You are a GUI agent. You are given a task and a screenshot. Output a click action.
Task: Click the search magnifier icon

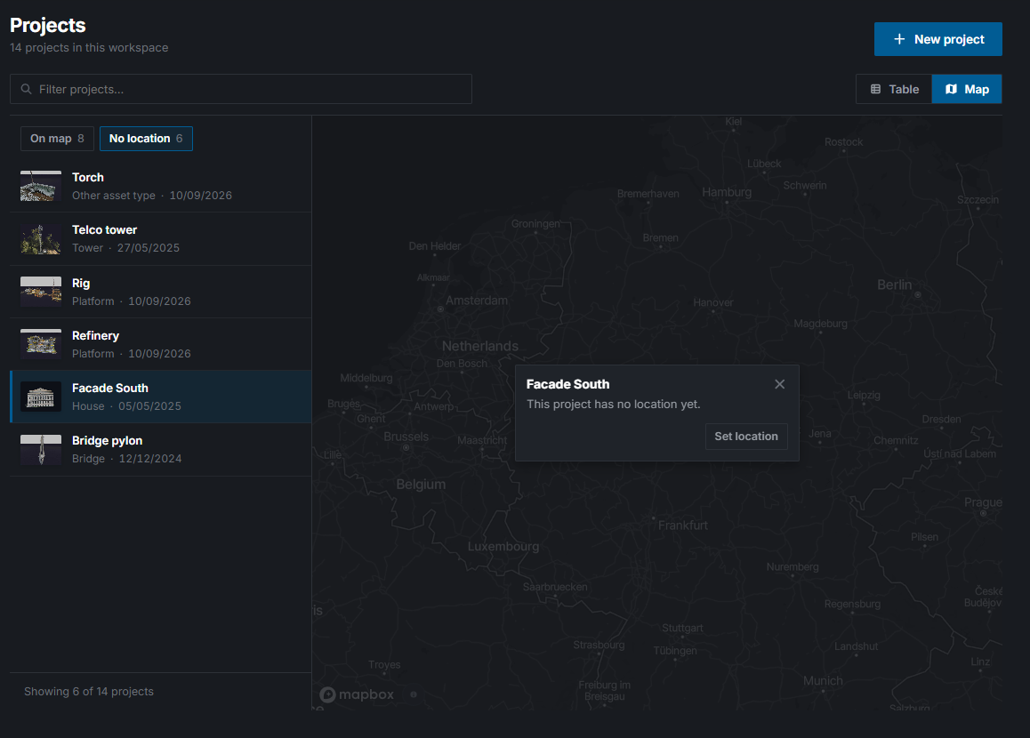point(27,89)
